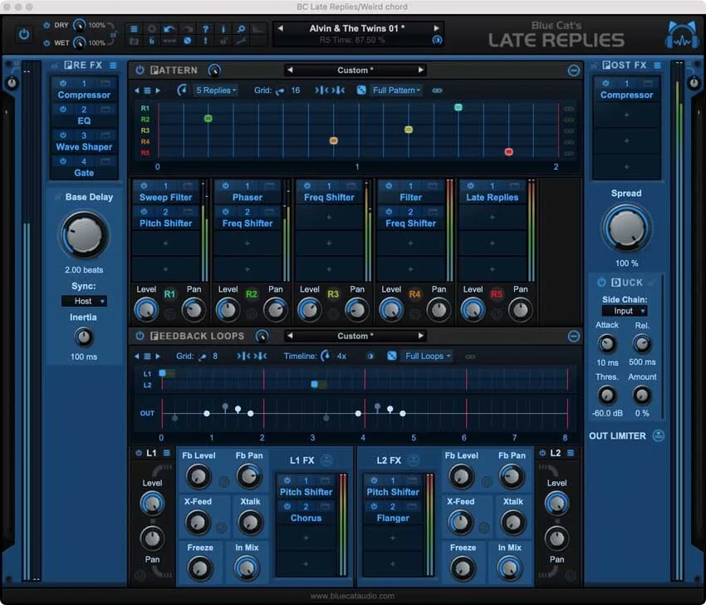Open the Side Chain Input dropdown
Screen dimensions: 706x605
coord(625,310)
